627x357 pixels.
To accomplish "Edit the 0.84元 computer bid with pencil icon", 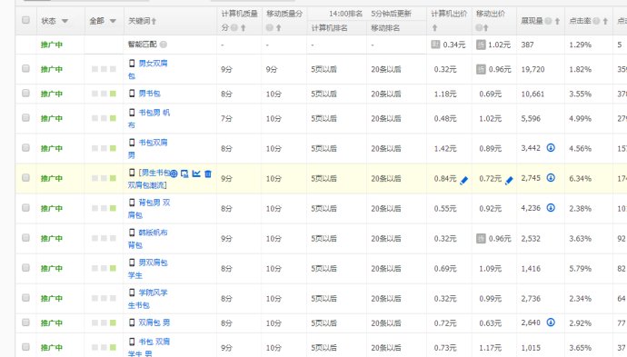I will [463, 181].
